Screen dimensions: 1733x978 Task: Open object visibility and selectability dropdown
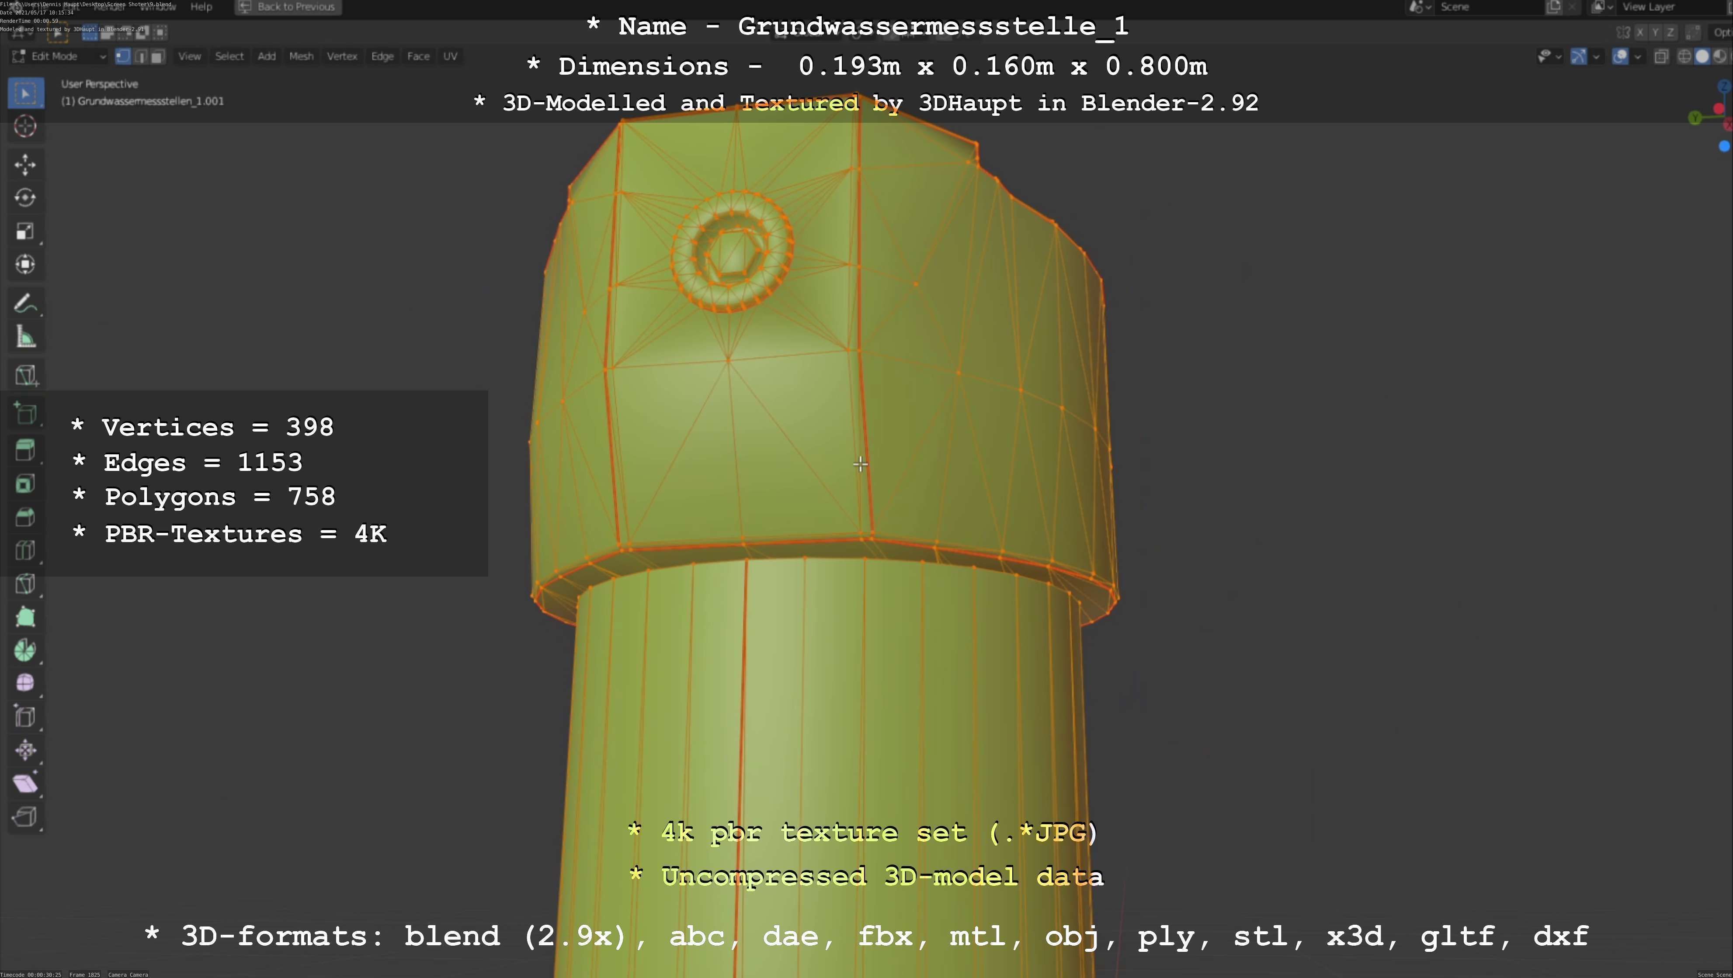click(x=1549, y=56)
